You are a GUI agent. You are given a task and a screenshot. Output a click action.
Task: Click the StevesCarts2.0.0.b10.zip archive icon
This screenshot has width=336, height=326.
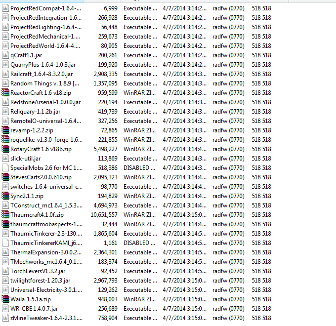pos(5,177)
